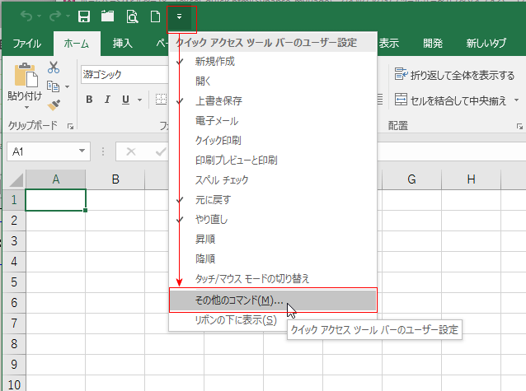The image size is (526, 391).
Task: Expand the Copy options dropdown arrow
Action: coord(67,86)
